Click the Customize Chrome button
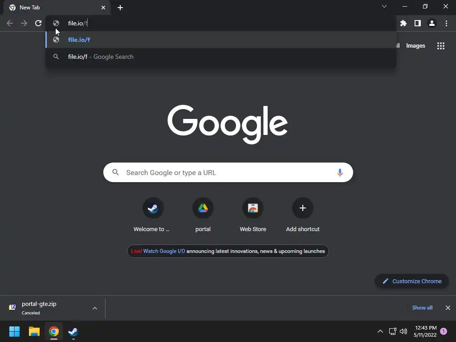Image resolution: width=456 pixels, height=342 pixels. click(x=412, y=281)
